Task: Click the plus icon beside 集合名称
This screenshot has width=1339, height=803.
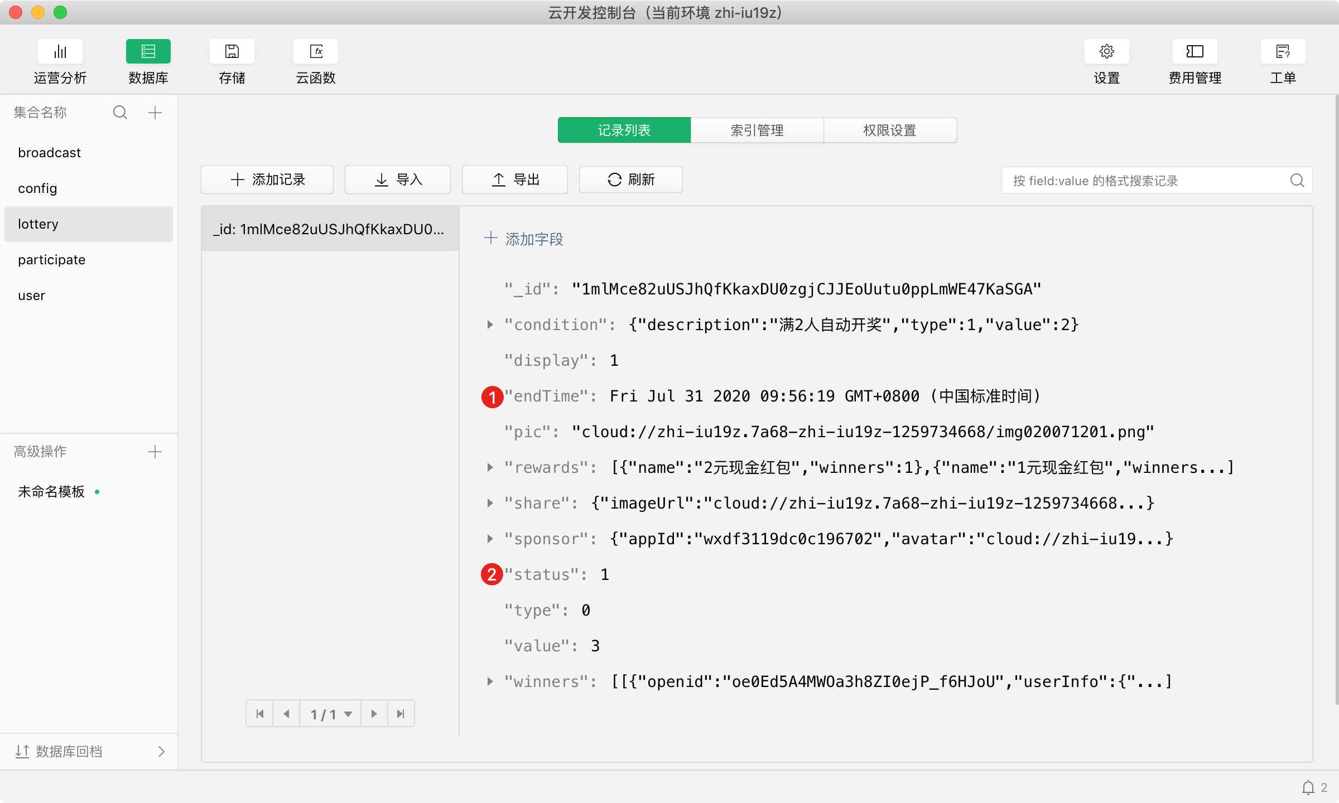Action: [x=155, y=113]
